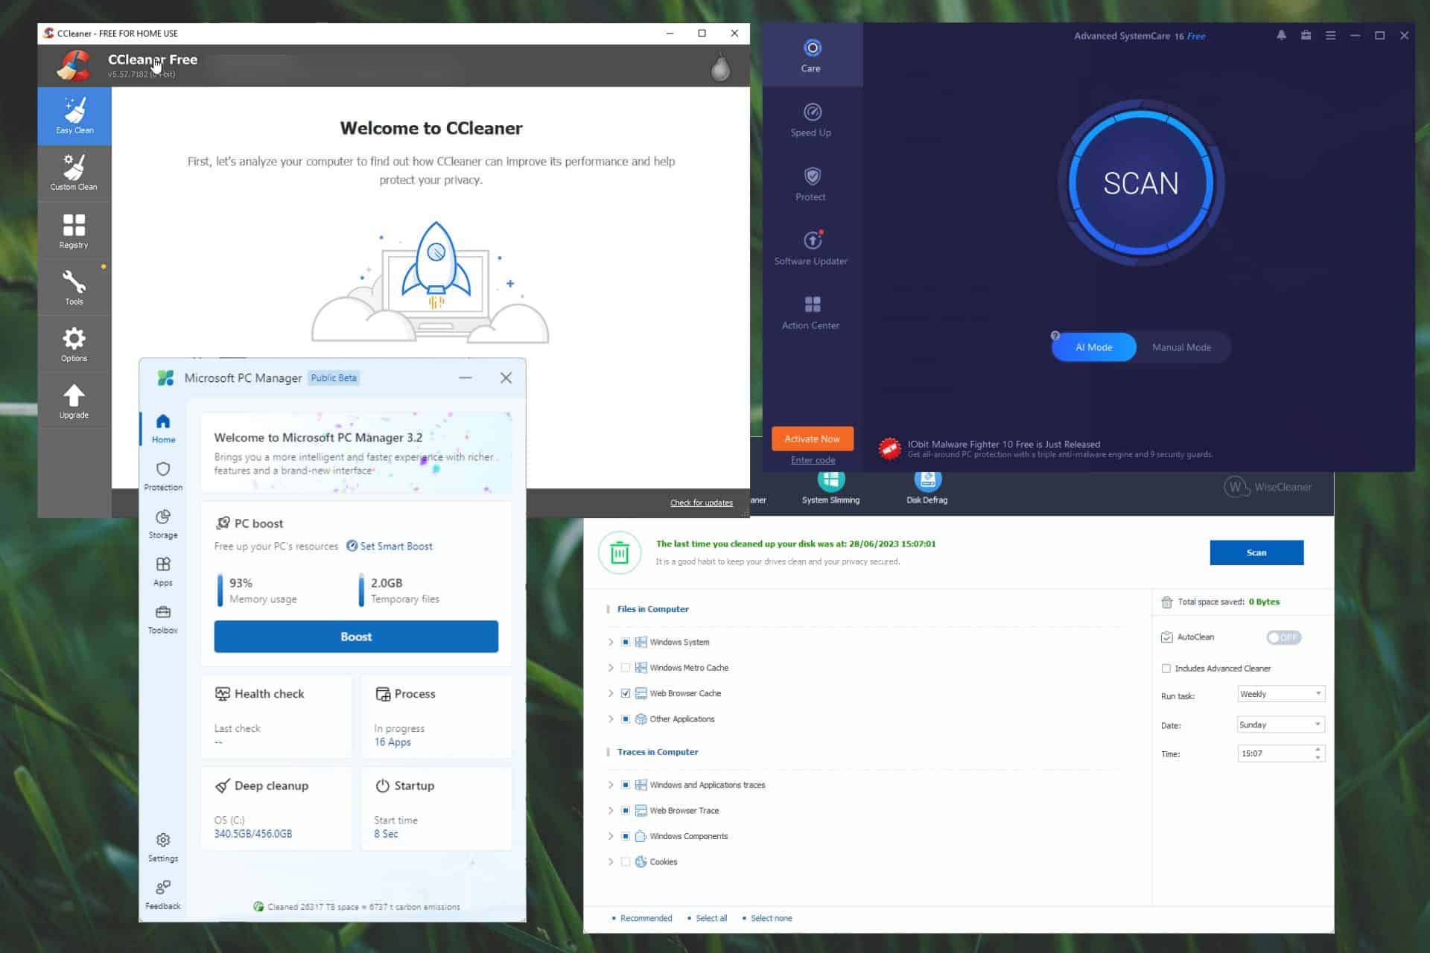Image resolution: width=1430 pixels, height=953 pixels.
Task: Click the Activate Now button
Action: [812, 439]
